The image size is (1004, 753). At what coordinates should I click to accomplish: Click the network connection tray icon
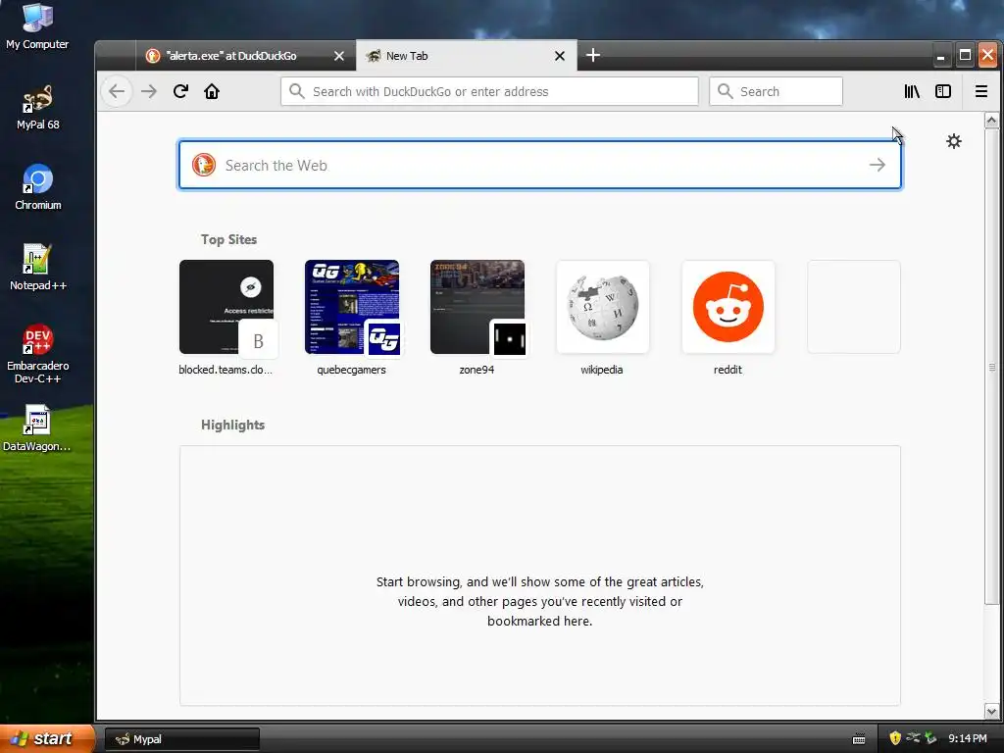[x=913, y=738]
